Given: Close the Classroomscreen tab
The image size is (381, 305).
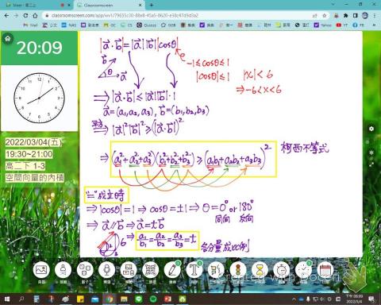Looking at the screenshot, I should tap(140, 5).
